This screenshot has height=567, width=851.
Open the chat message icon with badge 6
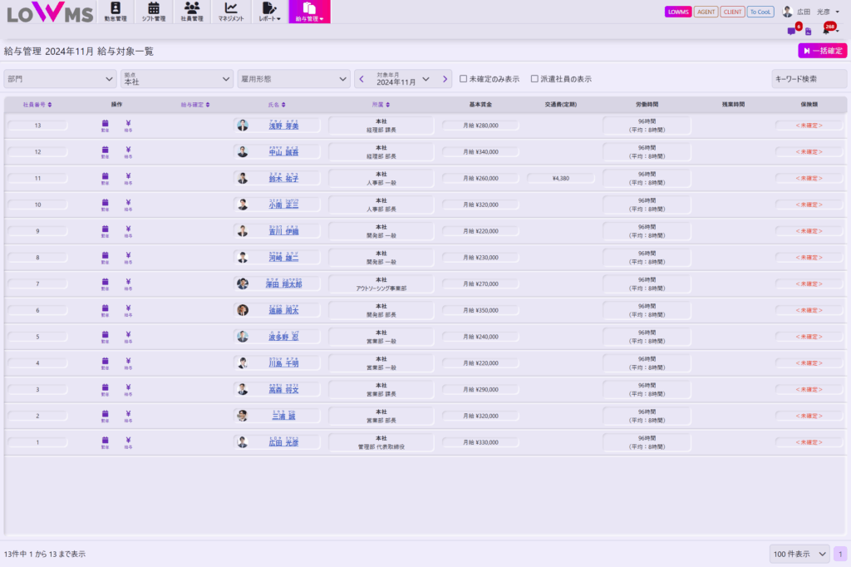tap(791, 32)
